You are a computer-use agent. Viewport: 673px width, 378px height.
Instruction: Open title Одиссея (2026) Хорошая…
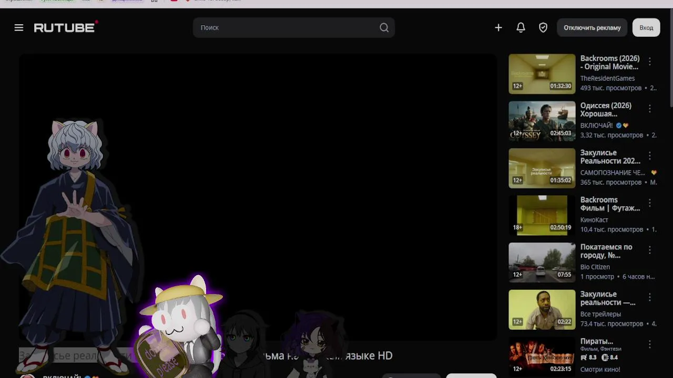[x=606, y=110]
